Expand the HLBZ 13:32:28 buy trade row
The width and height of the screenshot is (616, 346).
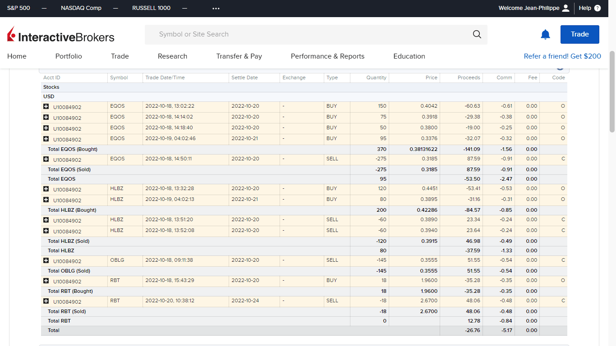tap(46, 189)
